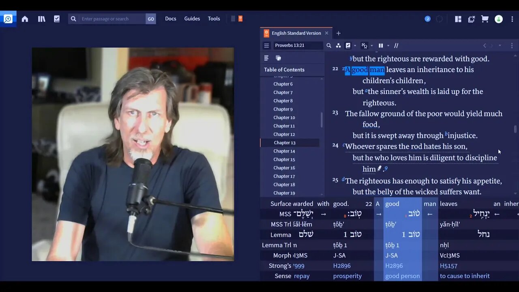Click the sync status icon

(x=440, y=19)
